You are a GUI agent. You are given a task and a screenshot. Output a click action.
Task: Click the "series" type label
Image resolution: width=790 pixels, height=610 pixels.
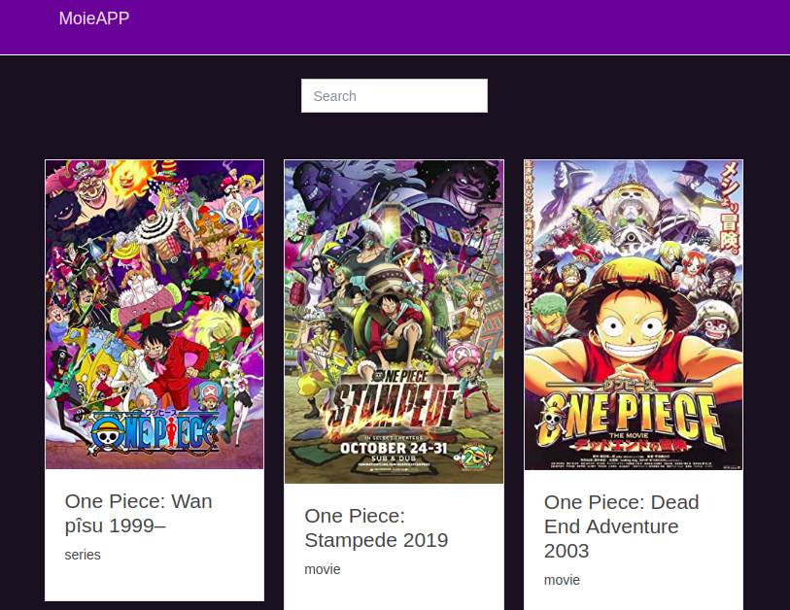(x=83, y=555)
